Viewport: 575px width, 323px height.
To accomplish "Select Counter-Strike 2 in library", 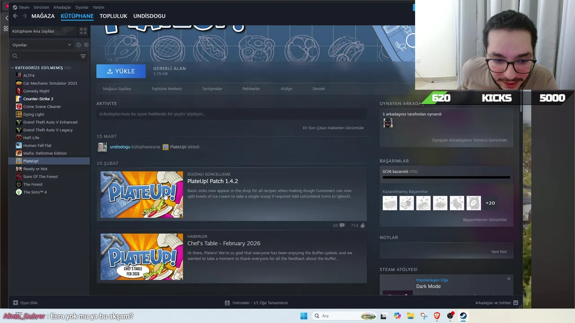I will (x=38, y=99).
